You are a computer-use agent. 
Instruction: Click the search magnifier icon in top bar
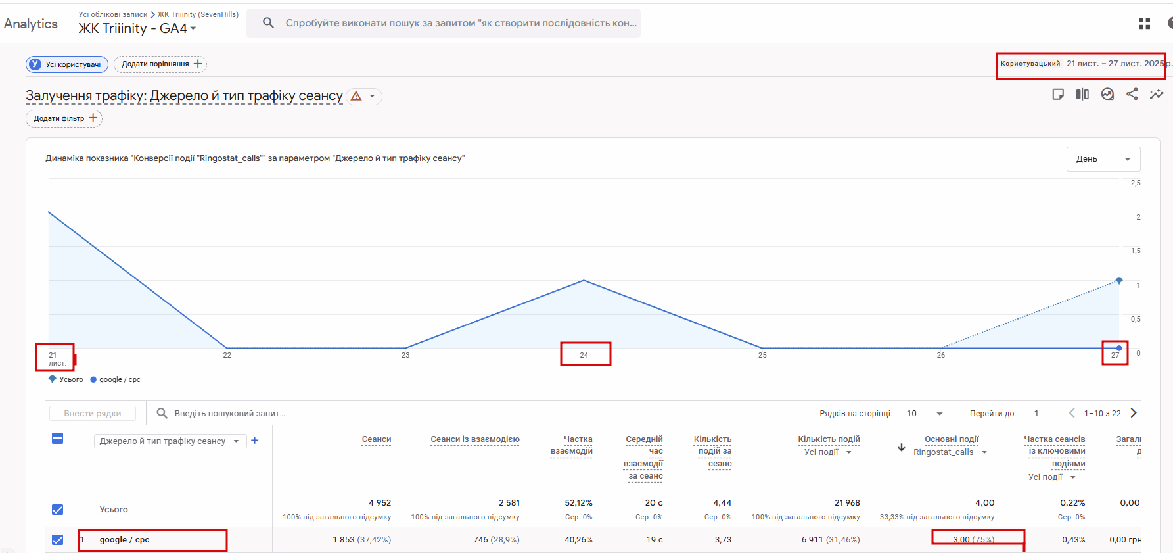[x=268, y=23]
